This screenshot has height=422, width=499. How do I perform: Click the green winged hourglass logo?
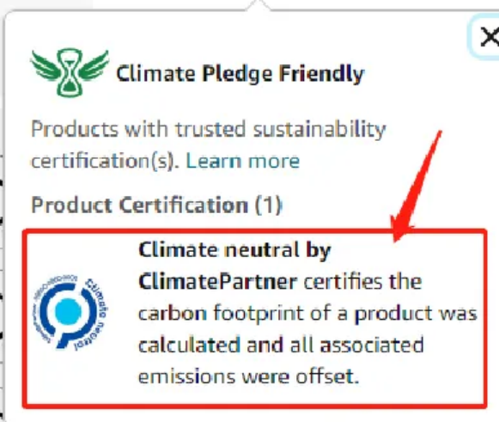pos(70,72)
